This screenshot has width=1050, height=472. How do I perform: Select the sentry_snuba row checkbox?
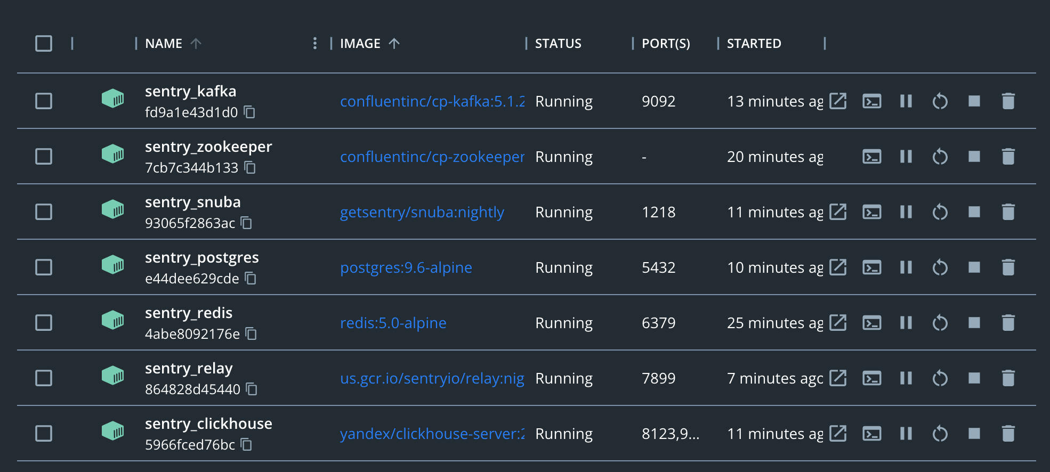(x=44, y=211)
